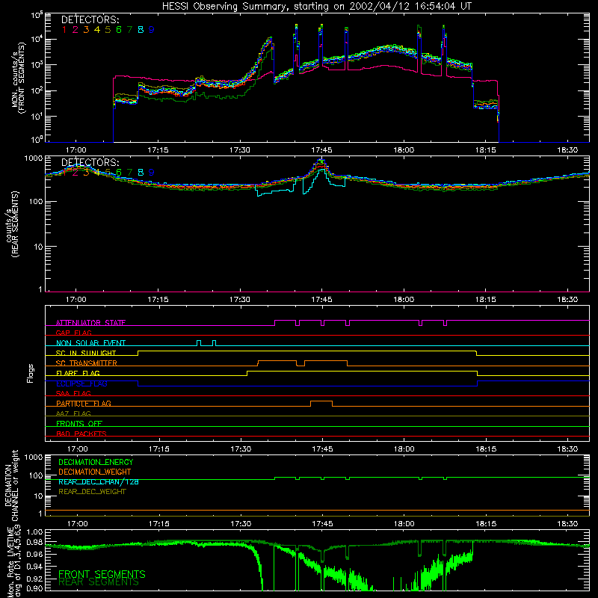Select green detector 6 in front segments legend

click(119, 30)
